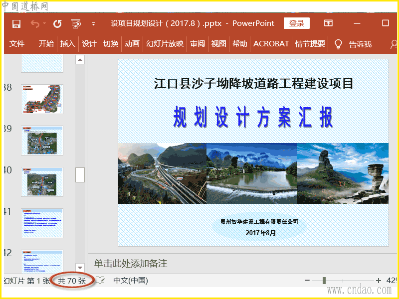The image size is (399, 299).
Task: Select slide 41 thumbnail
Action: 42,223
